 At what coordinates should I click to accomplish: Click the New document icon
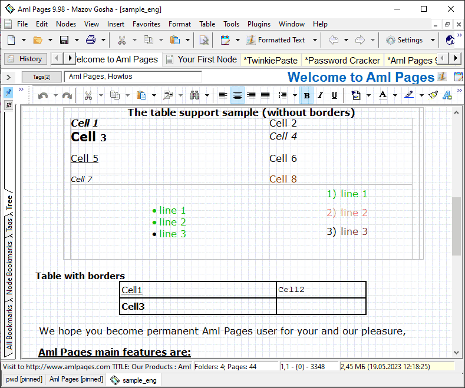coord(11,39)
